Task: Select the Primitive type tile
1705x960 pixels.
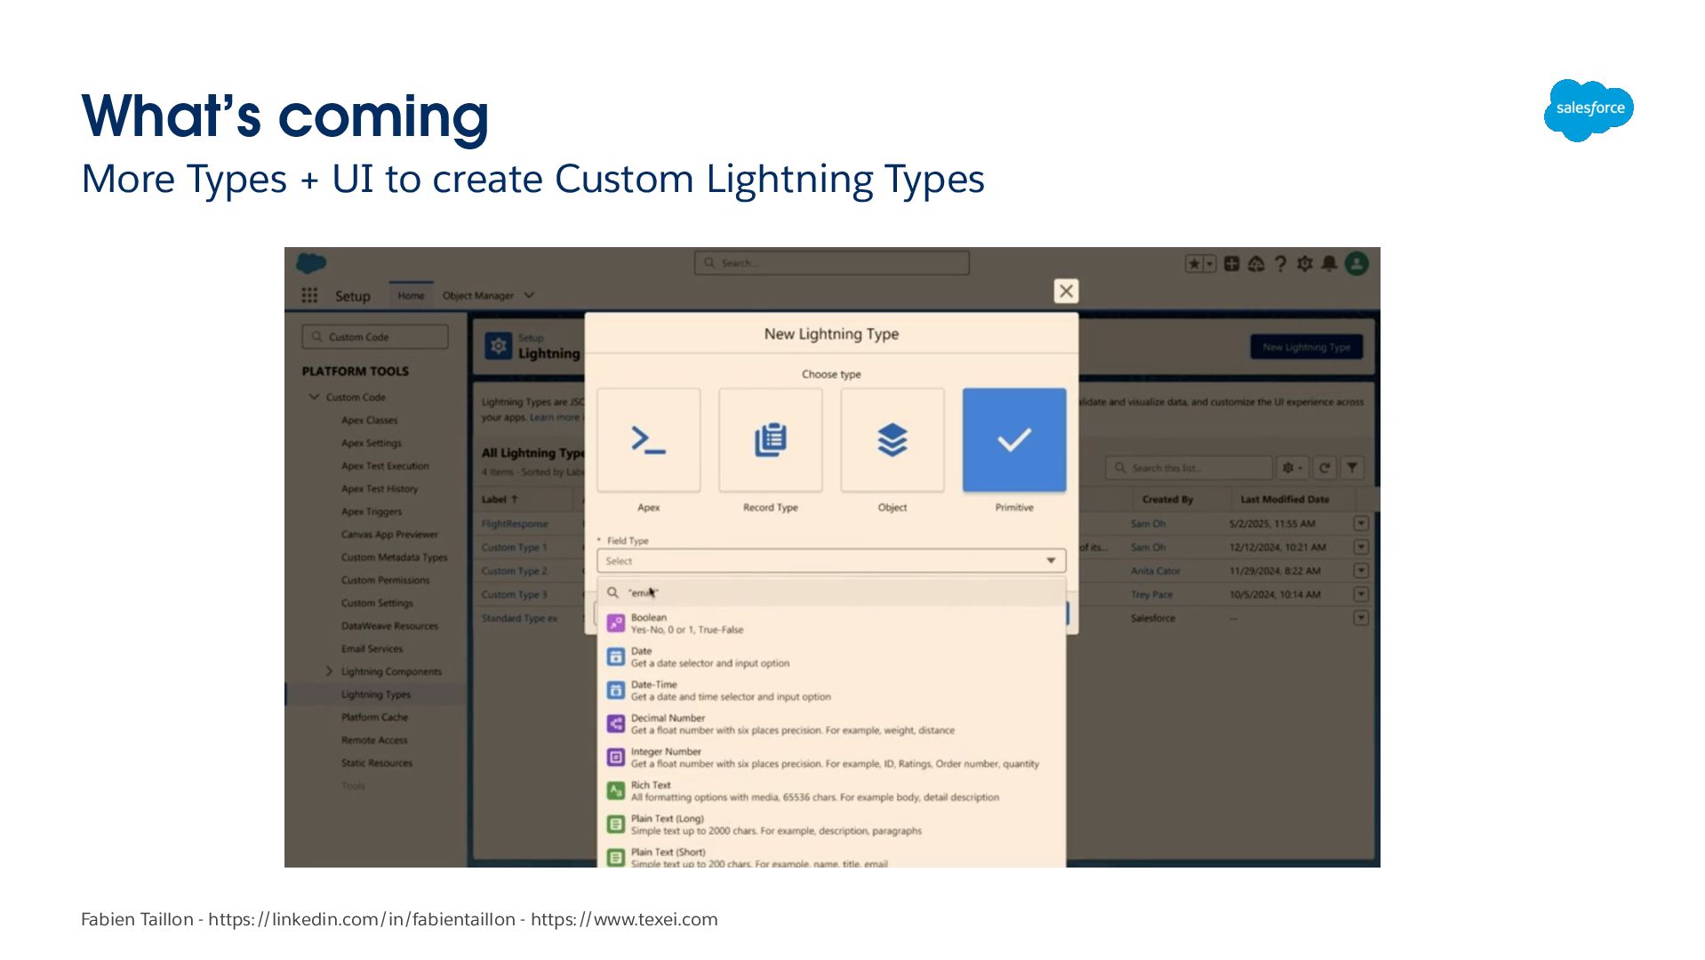Action: [x=1013, y=439]
